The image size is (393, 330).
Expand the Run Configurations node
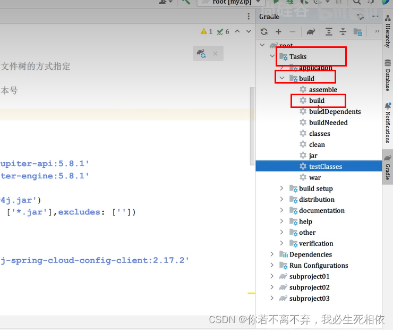pyautogui.click(x=272, y=265)
